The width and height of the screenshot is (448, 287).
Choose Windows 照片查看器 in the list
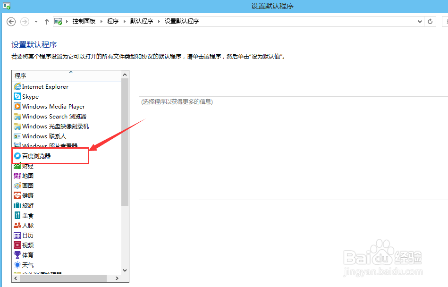coord(45,146)
